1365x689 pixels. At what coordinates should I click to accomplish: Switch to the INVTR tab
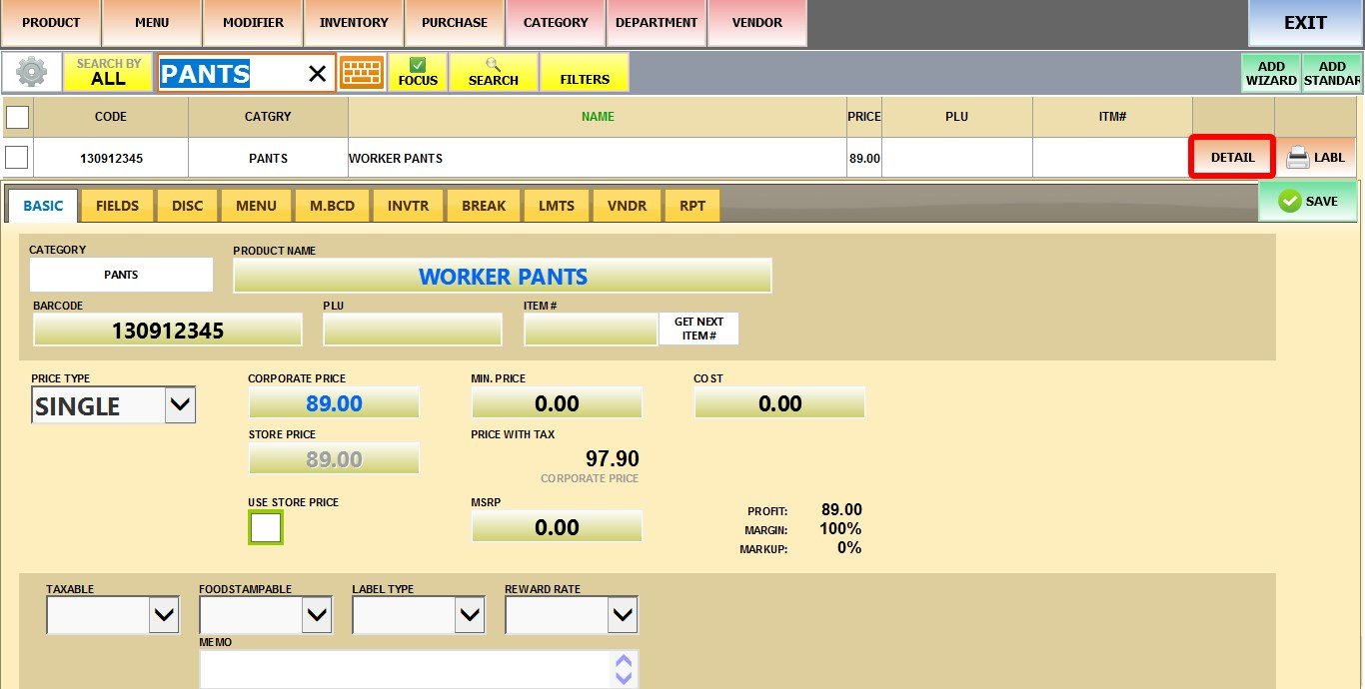pos(408,206)
